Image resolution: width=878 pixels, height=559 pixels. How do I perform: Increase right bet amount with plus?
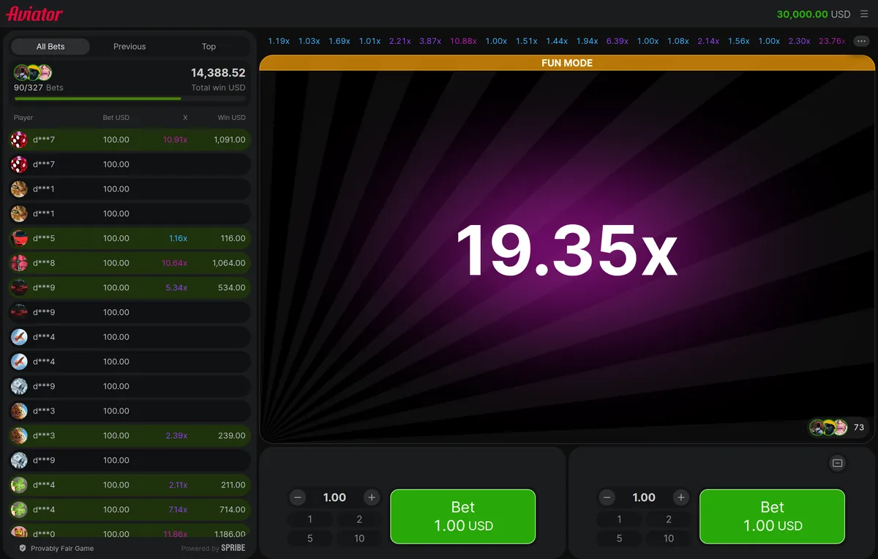pos(681,498)
